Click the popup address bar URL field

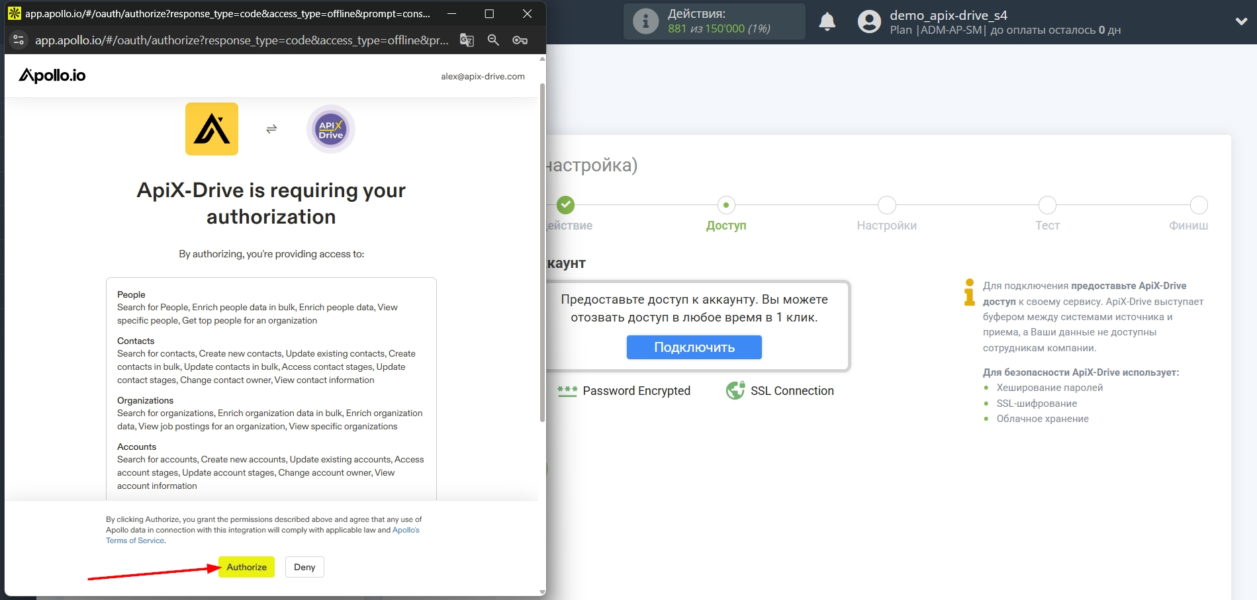click(242, 40)
